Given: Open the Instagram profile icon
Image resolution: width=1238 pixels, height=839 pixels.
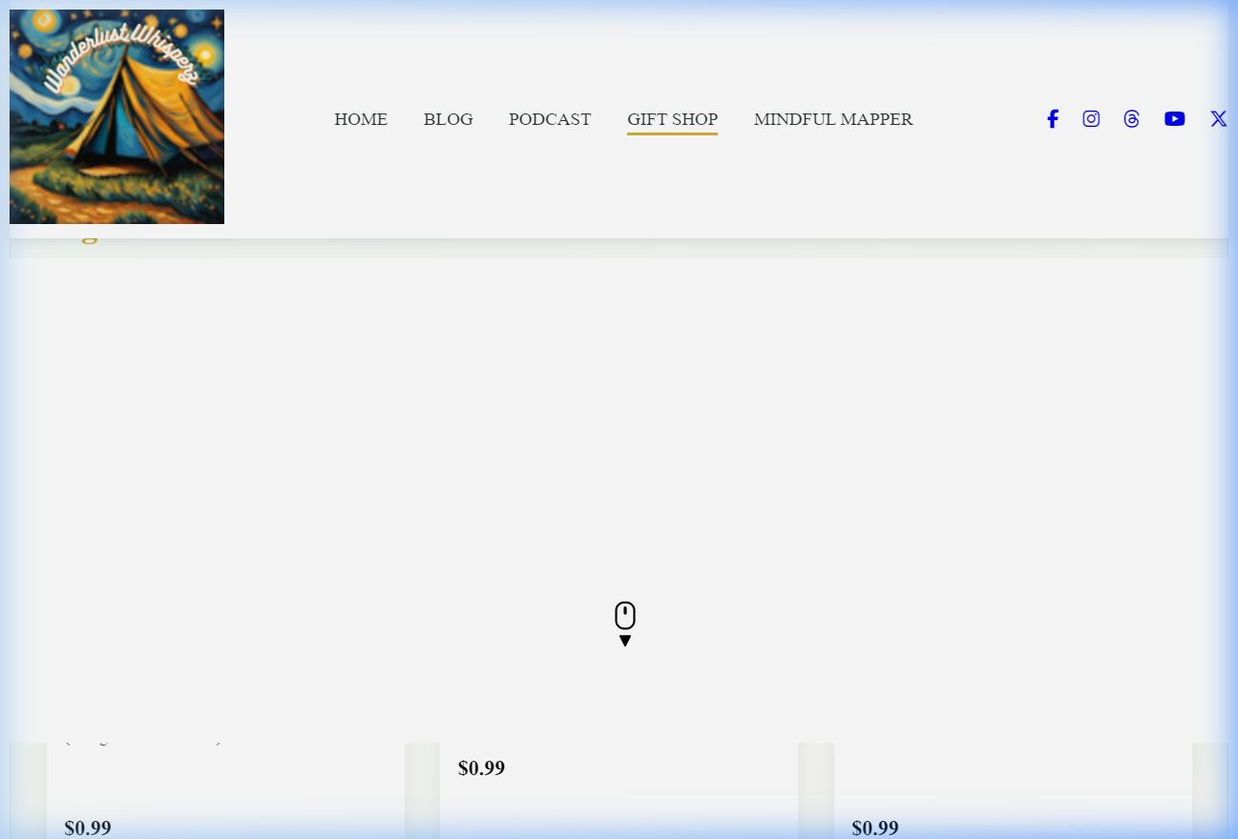Looking at the screenshot, I should pos(1091,119).
